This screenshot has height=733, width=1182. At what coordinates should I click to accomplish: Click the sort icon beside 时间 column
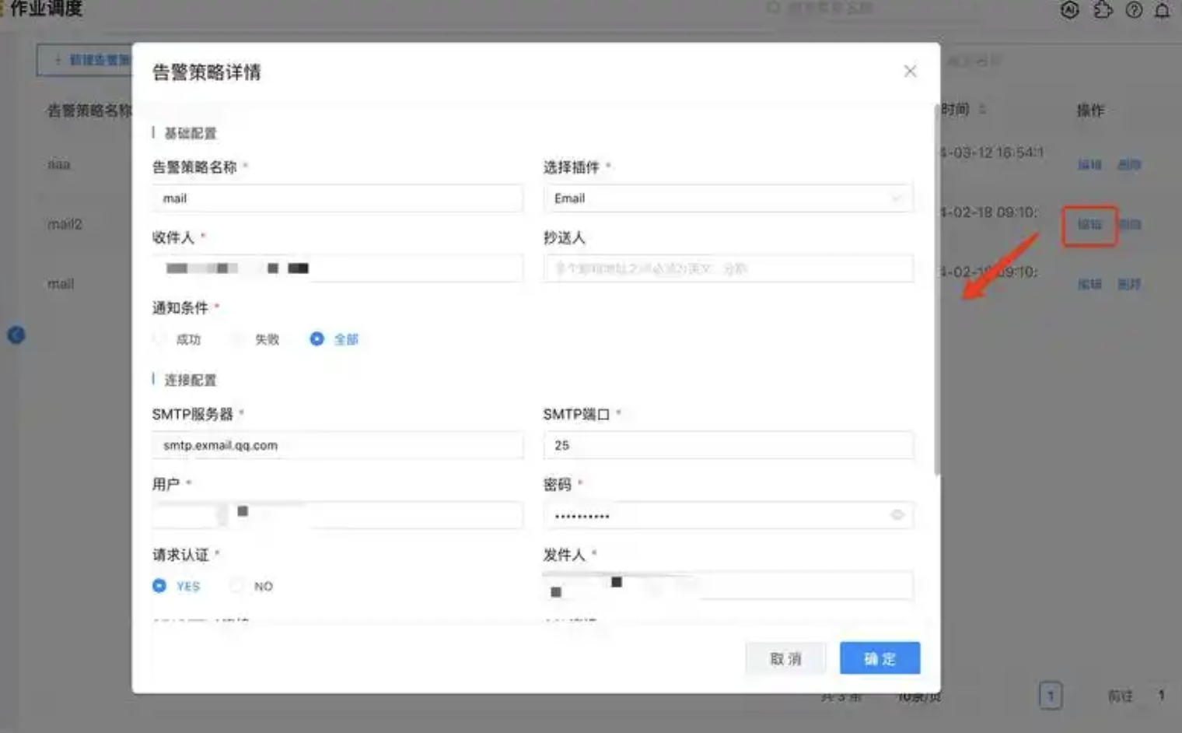(x=982, y=109)
